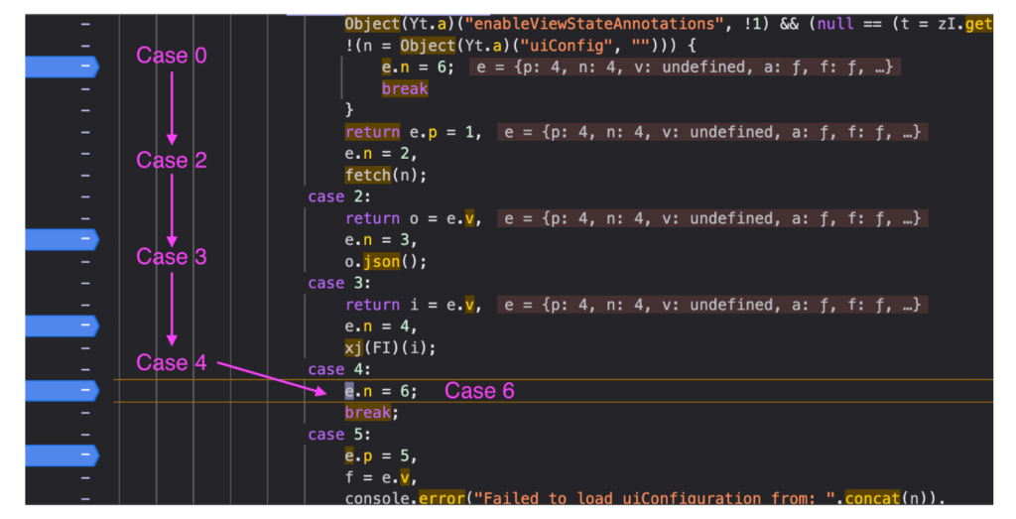This screenshot has width=1016, height=519.
Task: Click gutter dash beside console.error line
Action: (85, 498)
